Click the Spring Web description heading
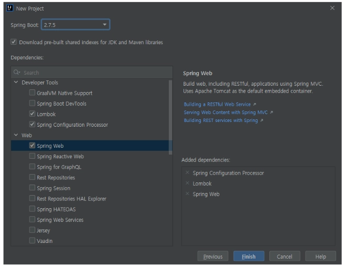Image resolution: width=344 pixels, height=265 pixels. (198, 73)
